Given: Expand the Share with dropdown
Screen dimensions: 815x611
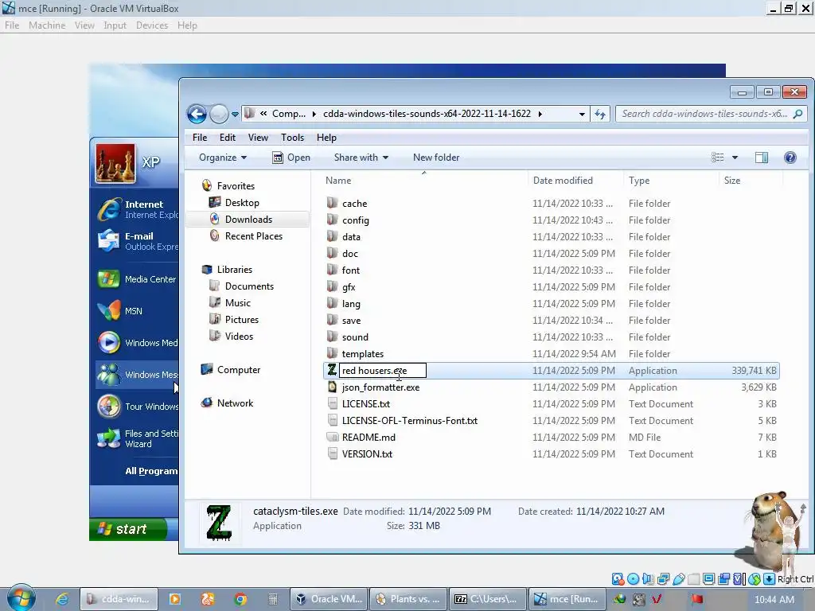Looking at the screenshot, I should [x=361, y=158].
